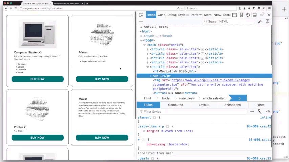Reload the page with the refresh icon
This screenshot has width=289, height=162.
point(16,8)
